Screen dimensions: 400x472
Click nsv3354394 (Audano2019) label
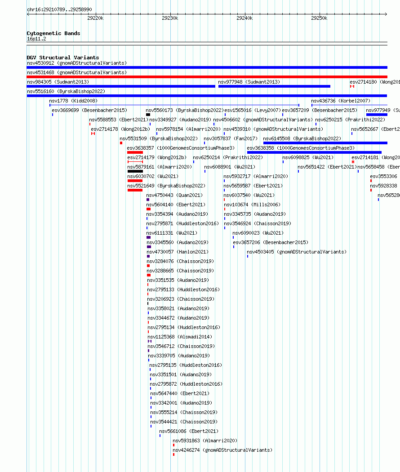pyautogui.click(x=177, y=214)
